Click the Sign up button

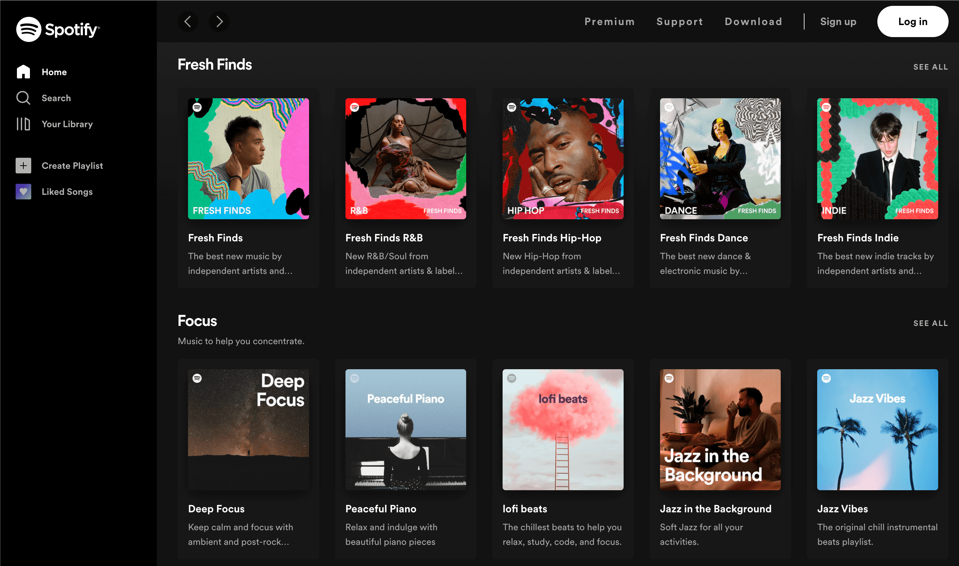click(x=838, y=22)
